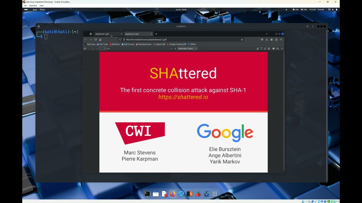Show all applications grid in dock
362x203 pixels.
[x=215, y=194]
